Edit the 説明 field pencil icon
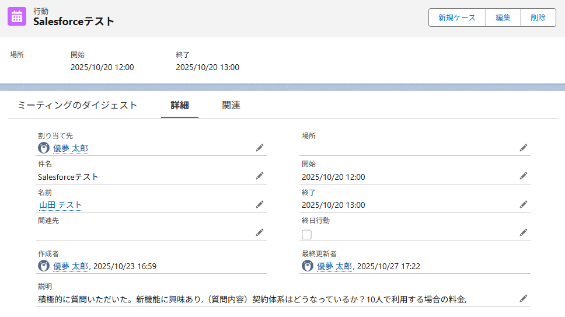The width and height of the screenshot is (565, 317). tap(523, 299)
